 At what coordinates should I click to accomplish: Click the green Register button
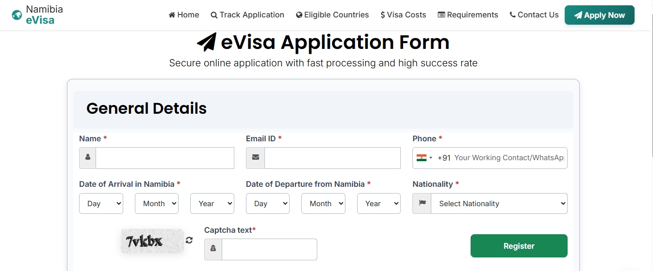tap(519, 246)
